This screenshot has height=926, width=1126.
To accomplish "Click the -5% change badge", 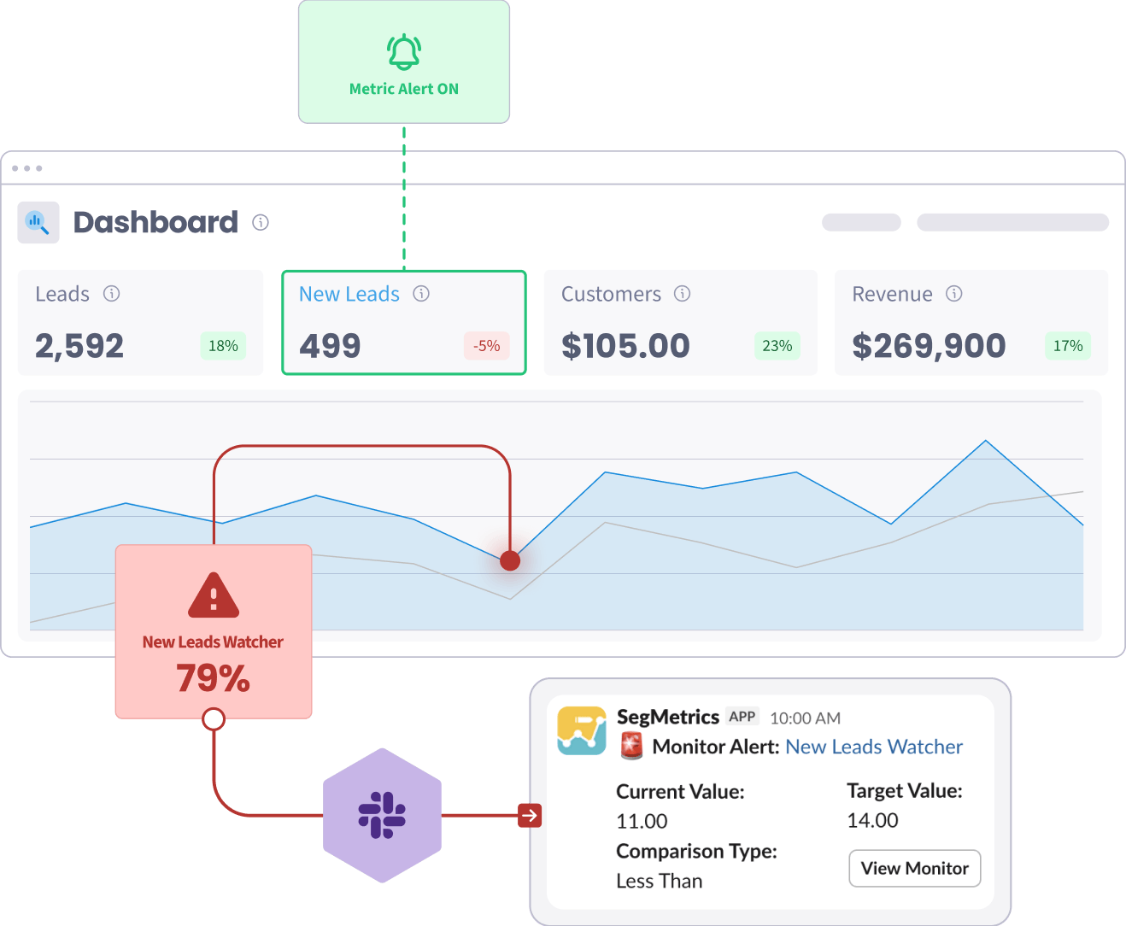I will [x=487, y=346].
